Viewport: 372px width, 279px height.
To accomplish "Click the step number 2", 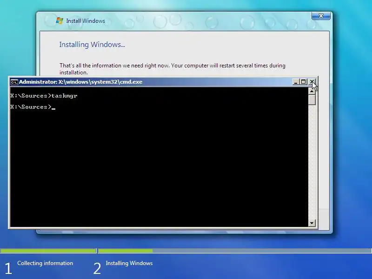I will tap(97, 269).
